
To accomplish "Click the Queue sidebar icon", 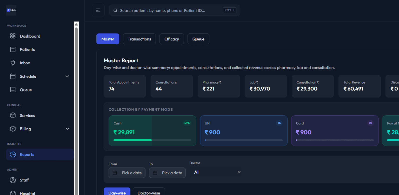I will 13,90.
